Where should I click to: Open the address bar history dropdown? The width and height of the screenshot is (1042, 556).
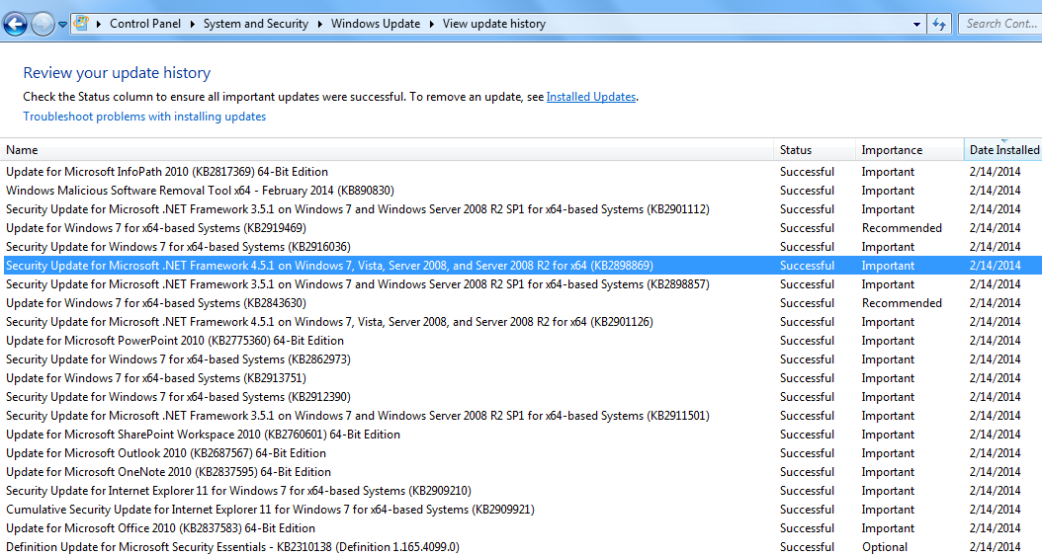coord(916,24)
